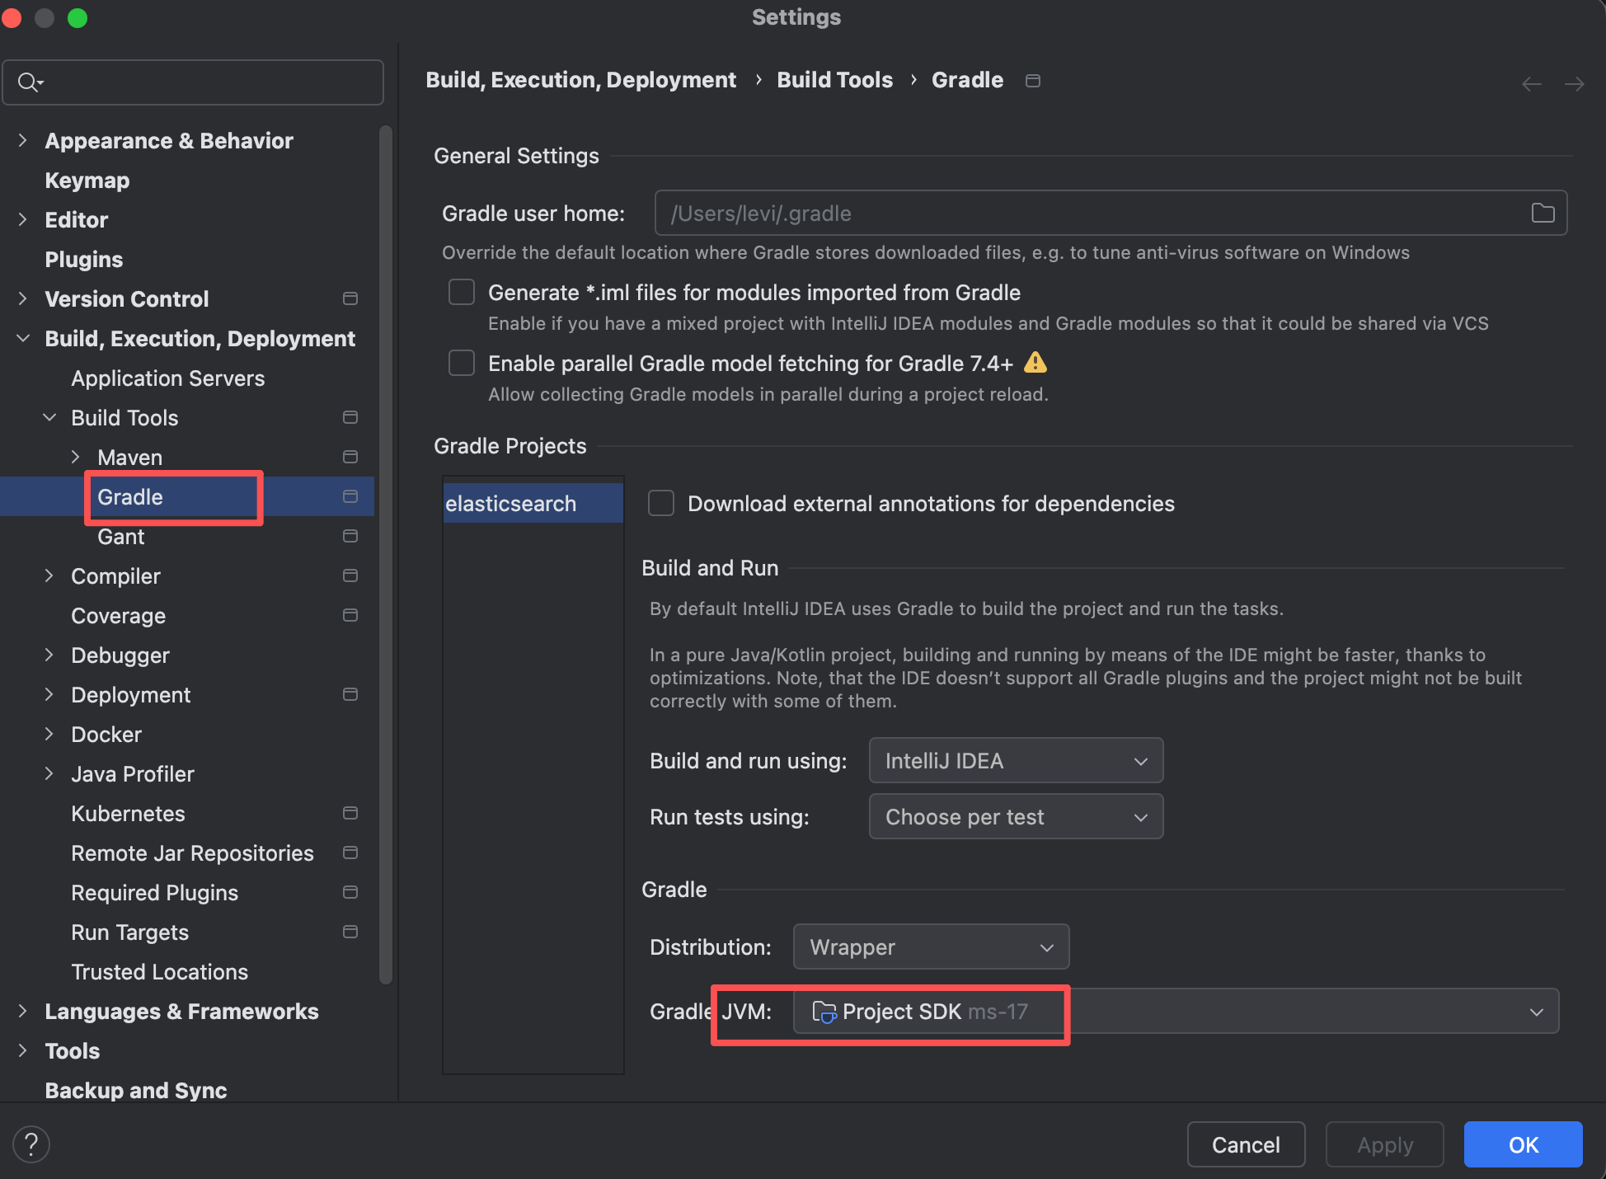
Task: Click the back navigation arrow
Action: click(1531, 84)
